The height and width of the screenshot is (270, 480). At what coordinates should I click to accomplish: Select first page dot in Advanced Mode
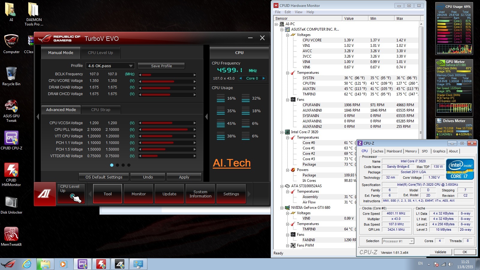coord(112,165)
